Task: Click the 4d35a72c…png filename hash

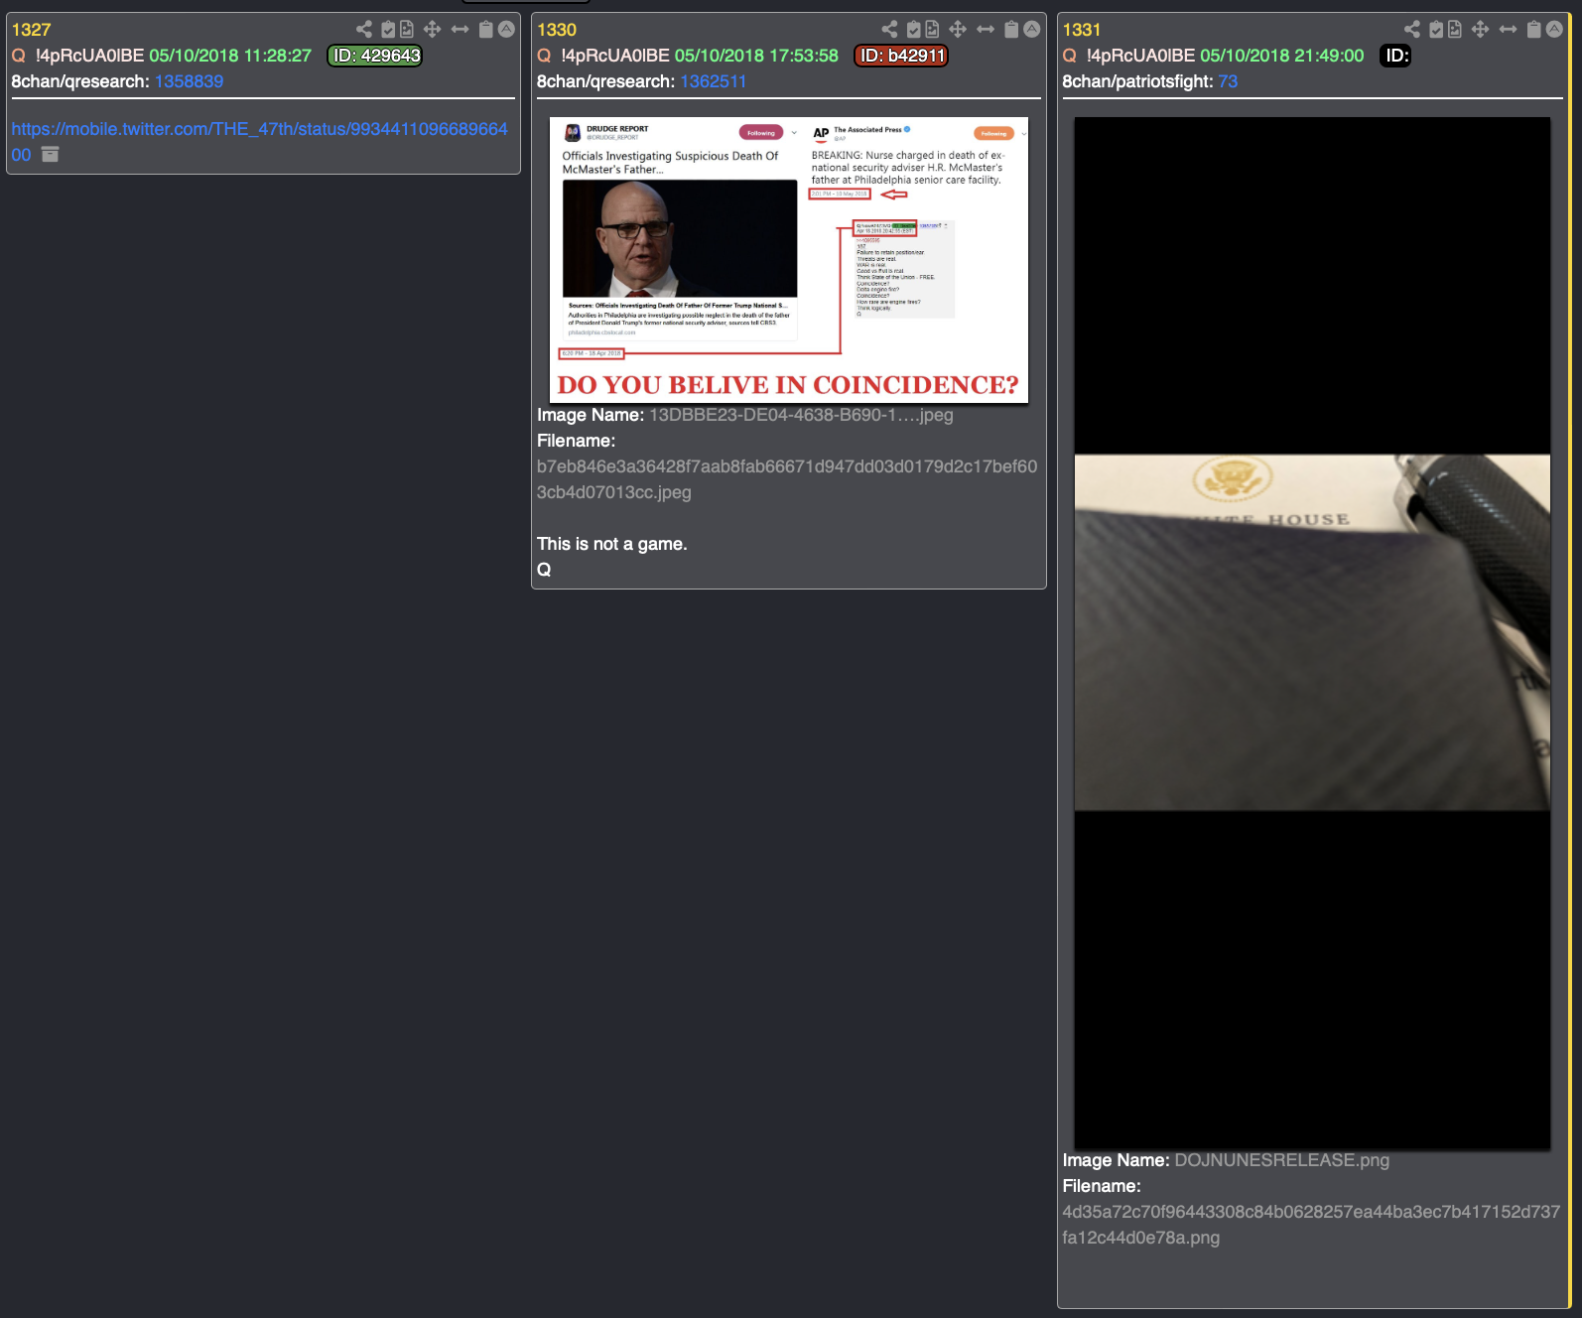Action: pyautogui.click(x=1311, y=1225)
